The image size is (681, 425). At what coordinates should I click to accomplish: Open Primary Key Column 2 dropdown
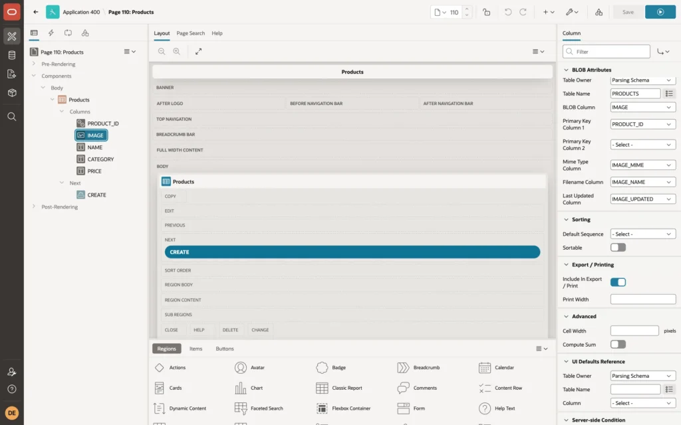click(643, 145)
